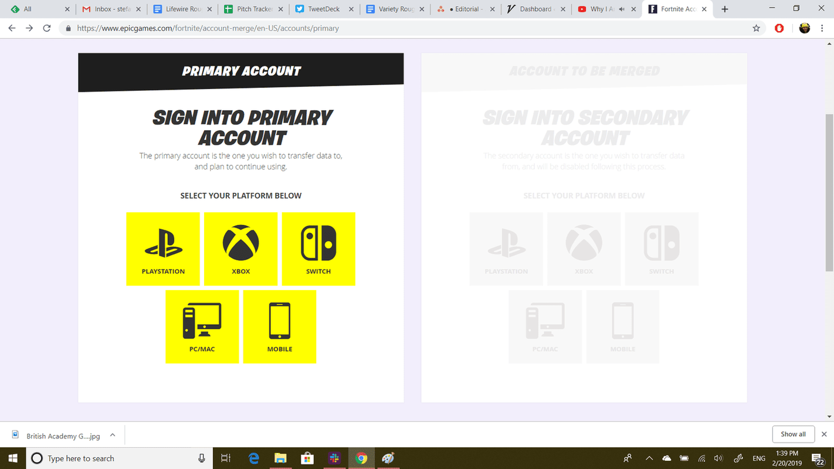Switch to the TweetDeck tab
The height and width of the screenshot is (469, 834).
pos(324,9)
